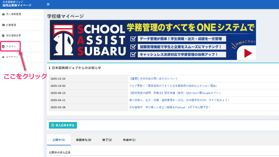Open the スカウト menu item
279x157 pixels.
[x=11, y=47]
